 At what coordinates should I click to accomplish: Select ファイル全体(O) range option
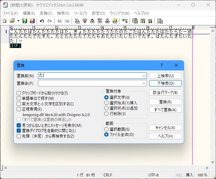(x=106, y=134)
